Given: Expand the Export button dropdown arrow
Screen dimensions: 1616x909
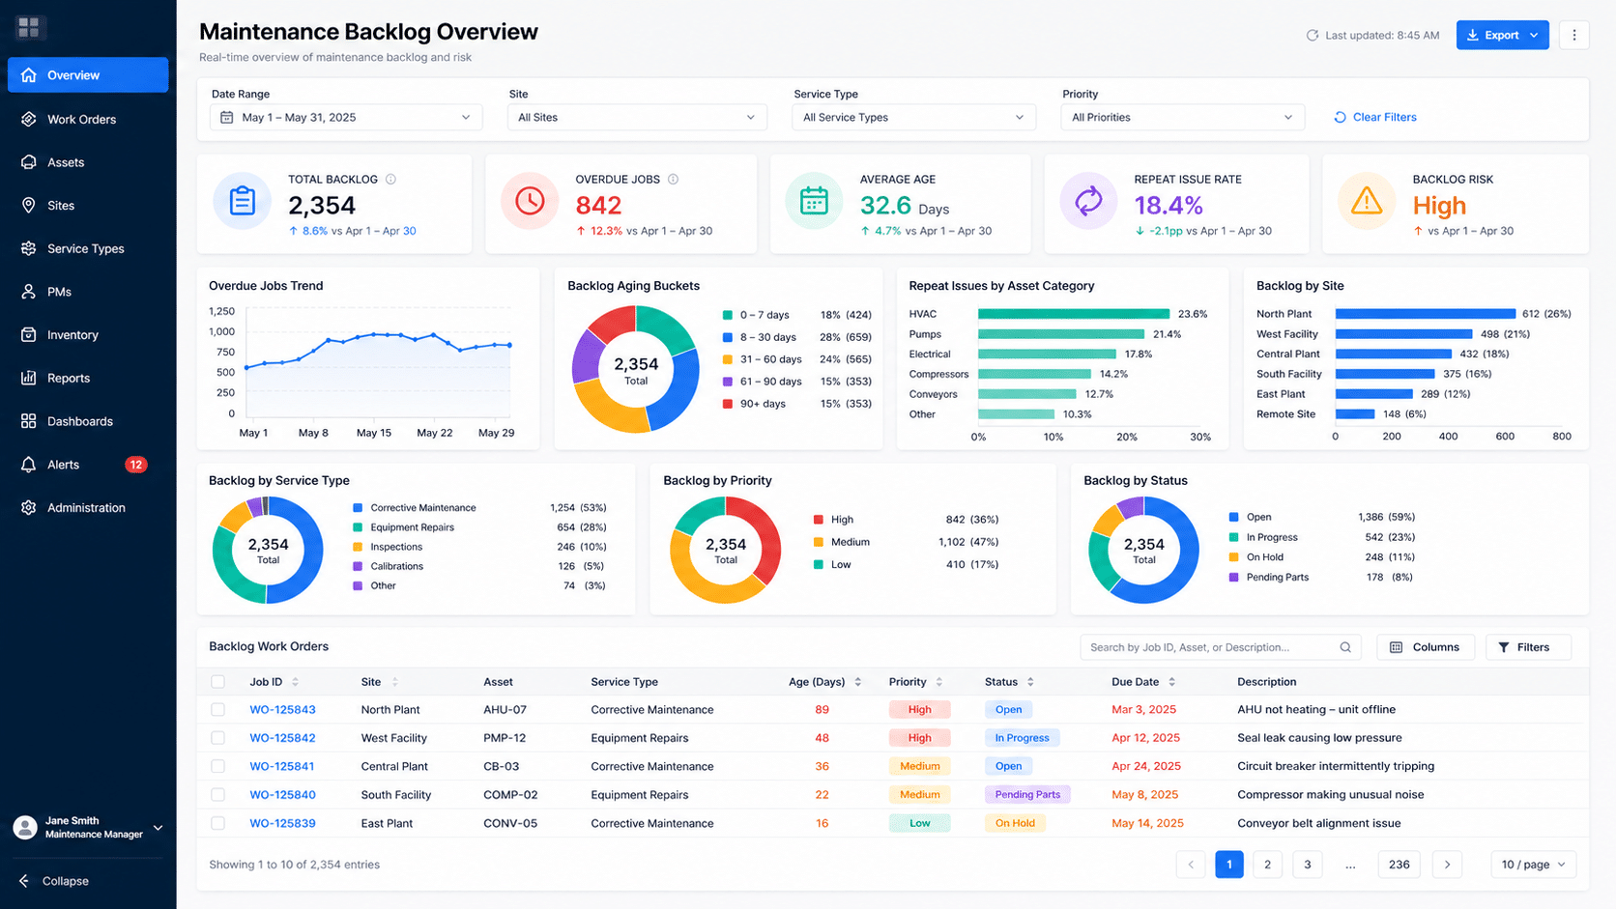Looking at the screenshot, I should tap(1534, 35).
